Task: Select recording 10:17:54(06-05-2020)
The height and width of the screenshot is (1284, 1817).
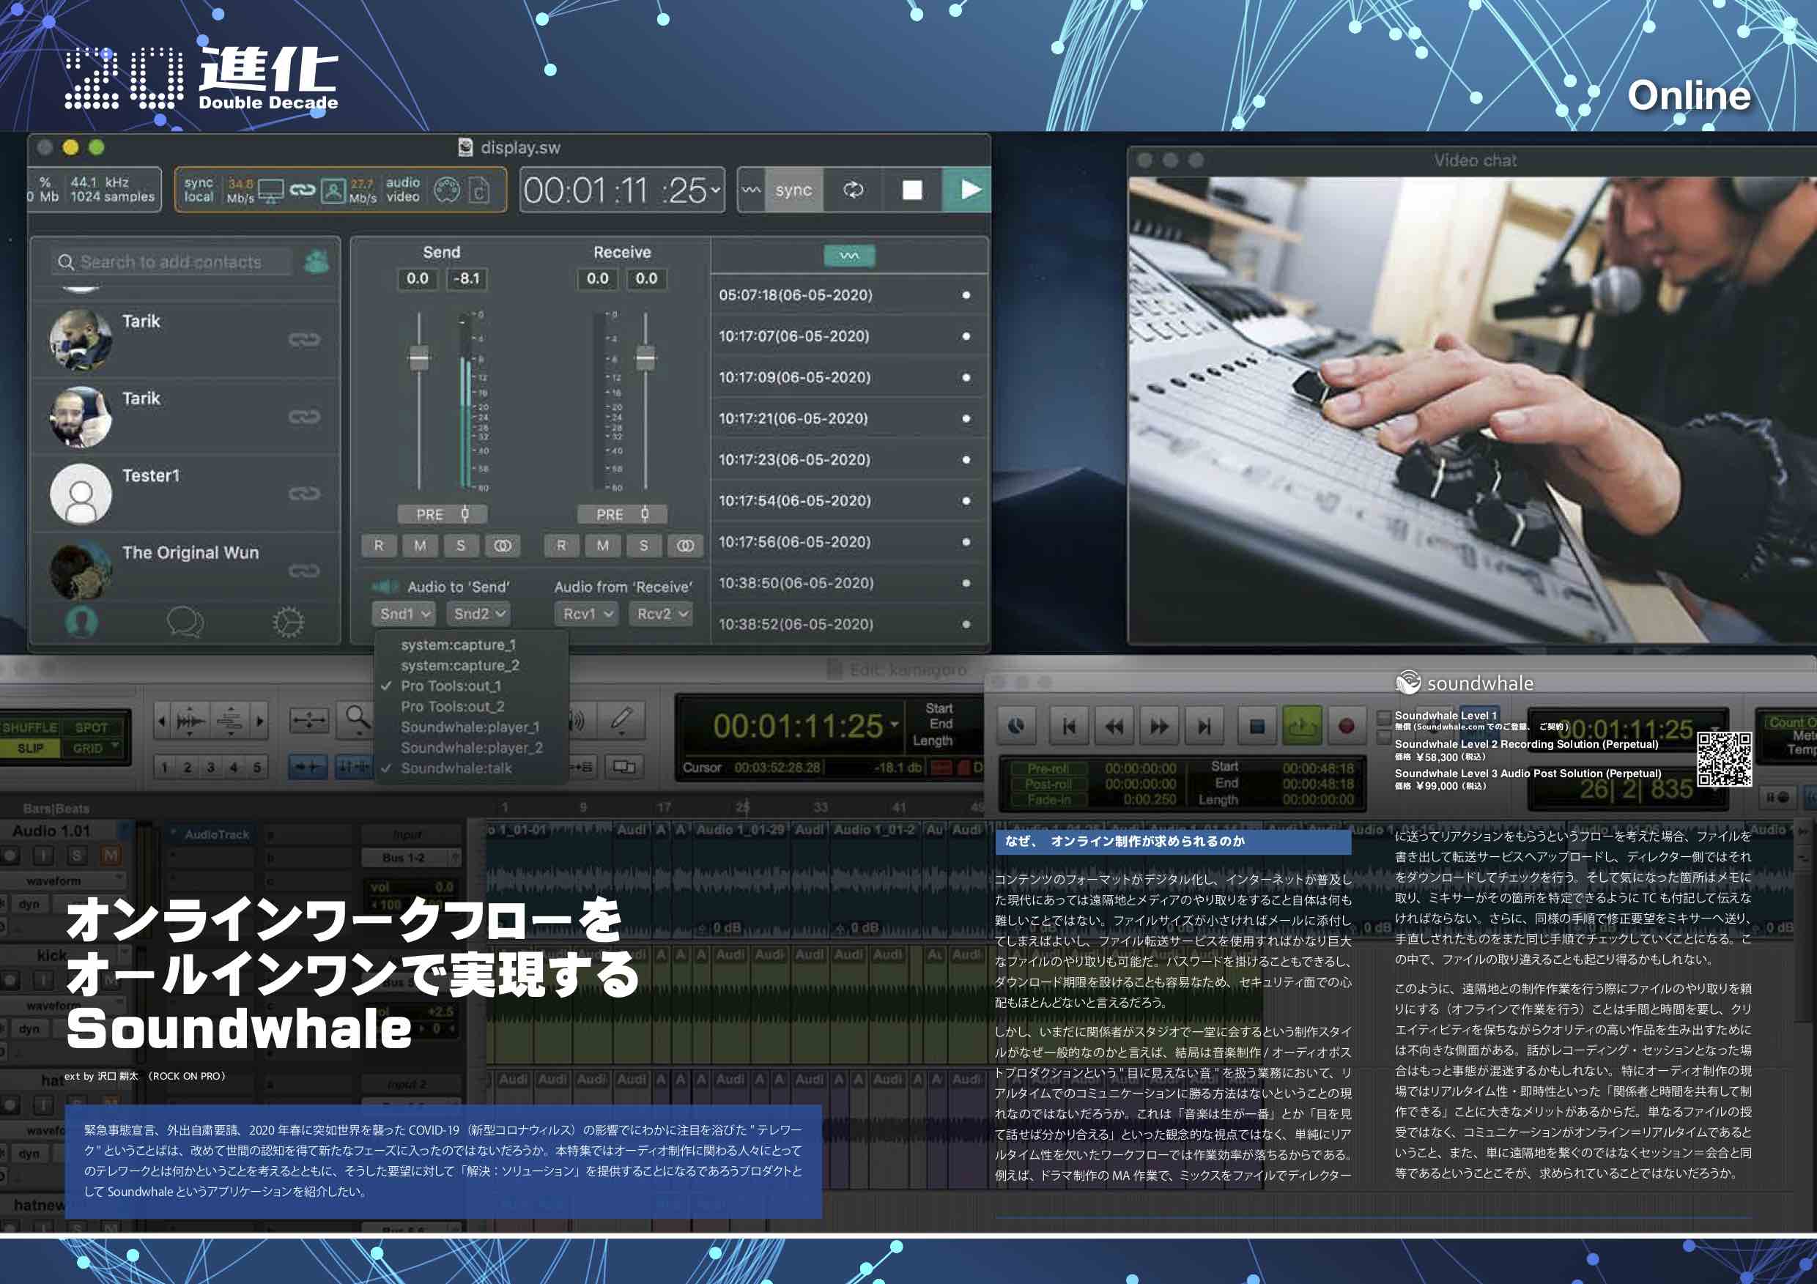Action: [849, 501]
